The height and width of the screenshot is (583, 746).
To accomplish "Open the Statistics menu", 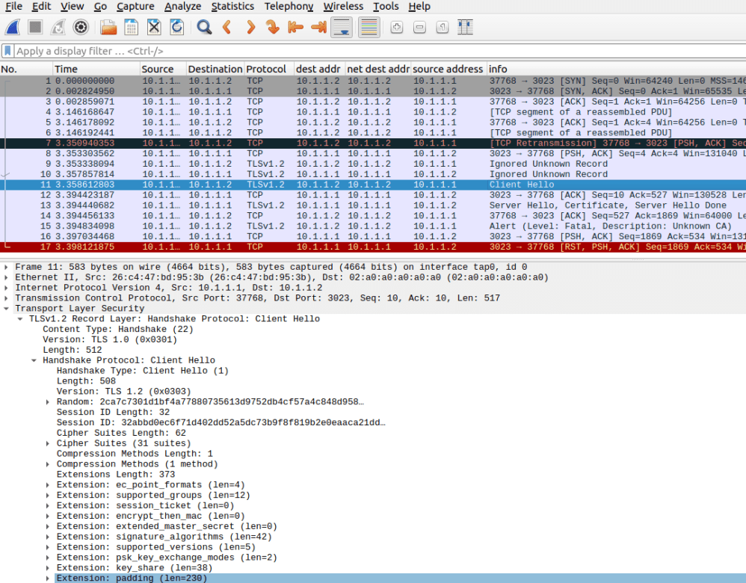I will [x=232, y=7].
